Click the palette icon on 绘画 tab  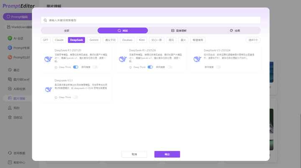pos(231,31)
